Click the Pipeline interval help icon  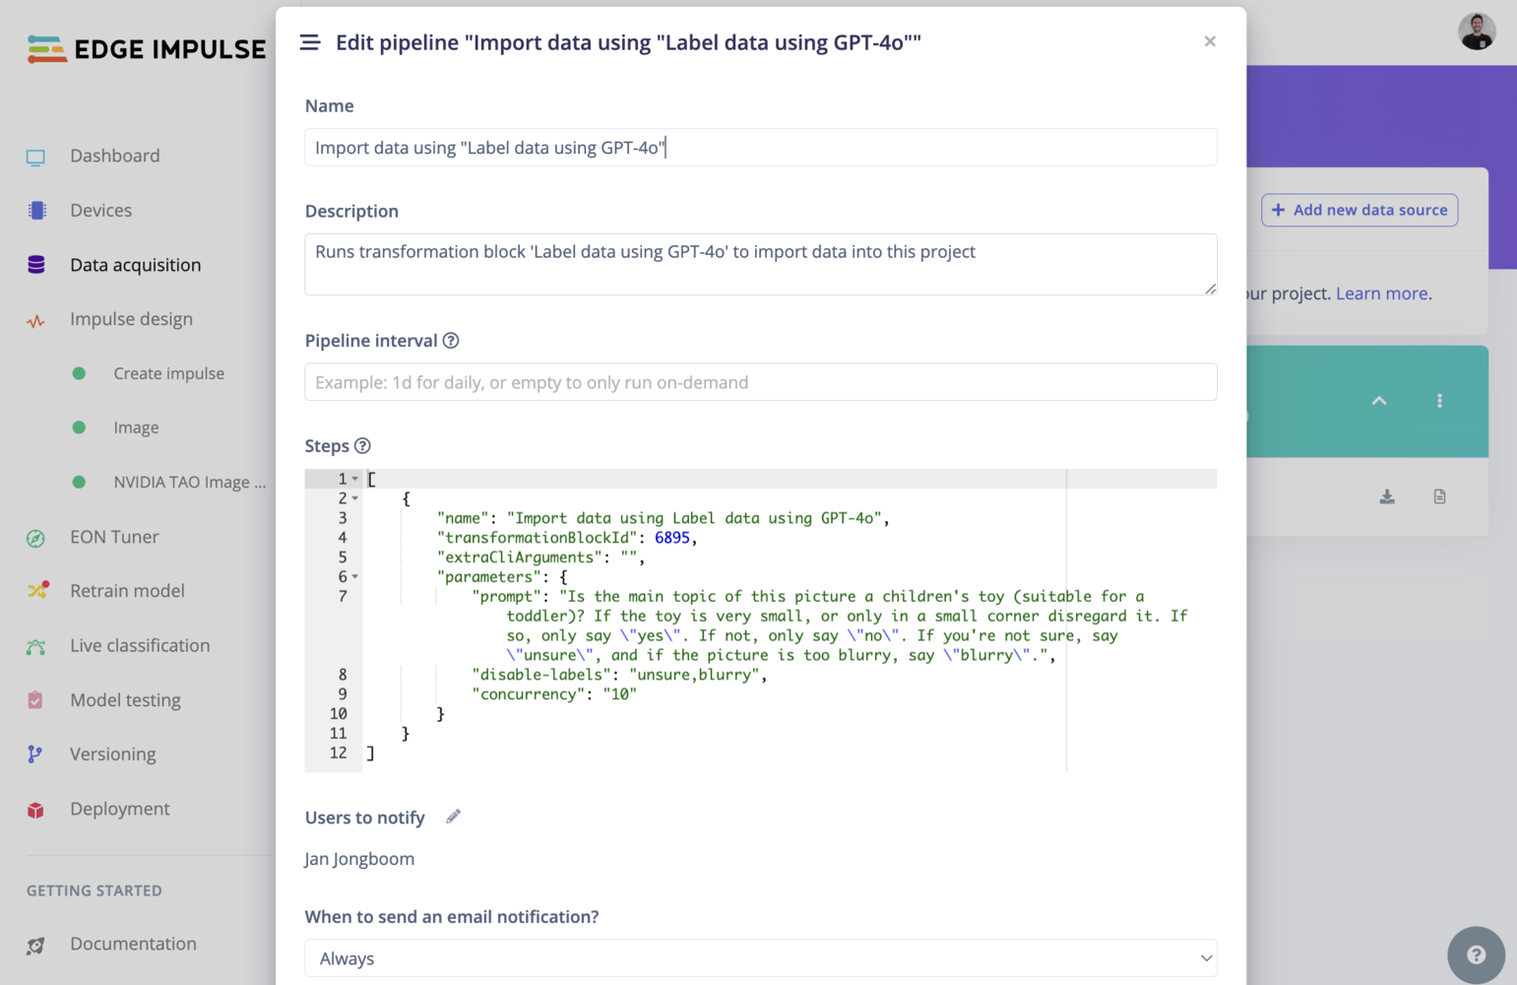tap(451, 341)
